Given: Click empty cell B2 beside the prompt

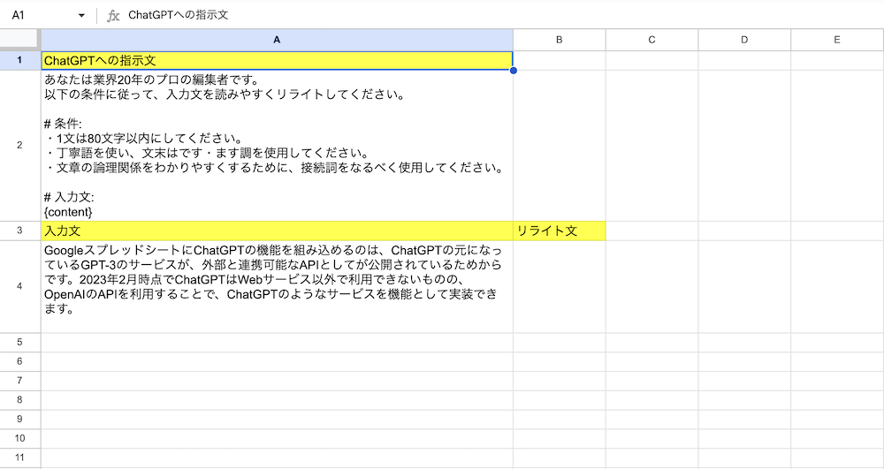Looking at the screenshot, I should tap(560, 145).
